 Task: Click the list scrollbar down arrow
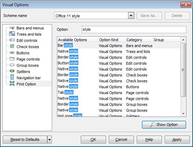click(183, 113)
